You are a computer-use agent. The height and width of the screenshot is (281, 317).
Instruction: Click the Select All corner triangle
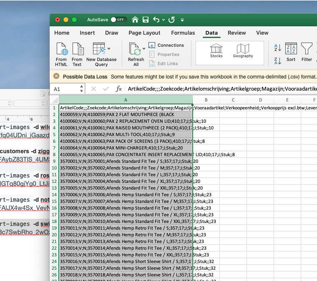55,100
